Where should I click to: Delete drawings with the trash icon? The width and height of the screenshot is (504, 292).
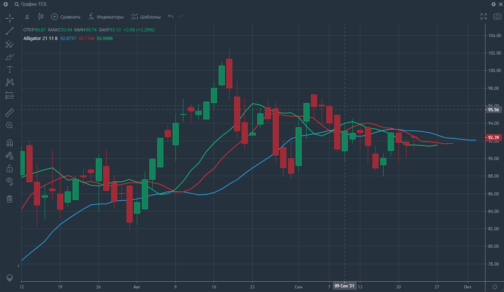coord(10,199)
